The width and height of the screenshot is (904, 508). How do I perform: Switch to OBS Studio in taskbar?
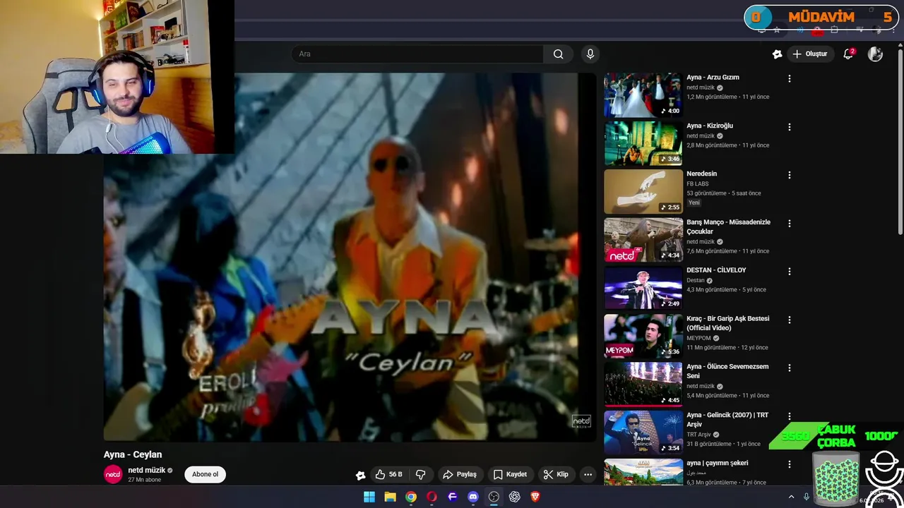pyautogui.click(x=494, y=497)
